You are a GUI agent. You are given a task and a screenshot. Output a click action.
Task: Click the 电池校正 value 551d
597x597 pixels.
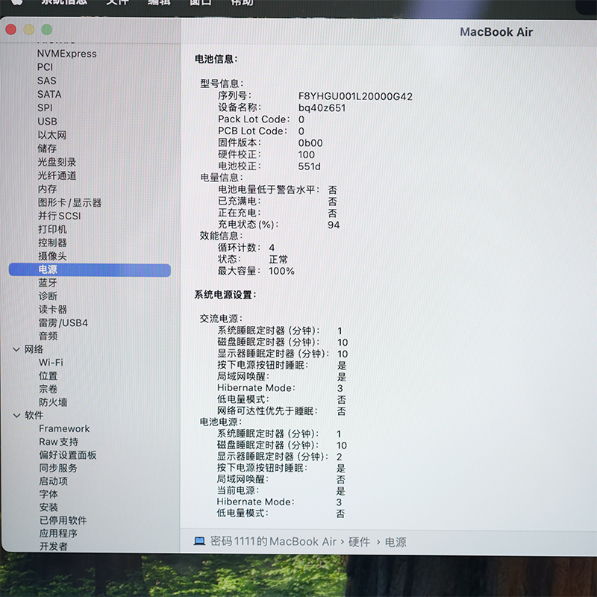(309, 166)
